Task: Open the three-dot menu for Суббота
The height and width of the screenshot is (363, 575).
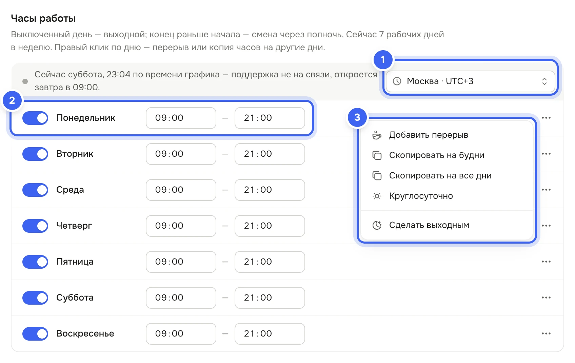Action: 546,298
